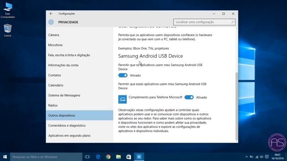The image size is (287, 161).
Task: Select the Lixeira recycle bin icon
Action: [x=8, y=30]
